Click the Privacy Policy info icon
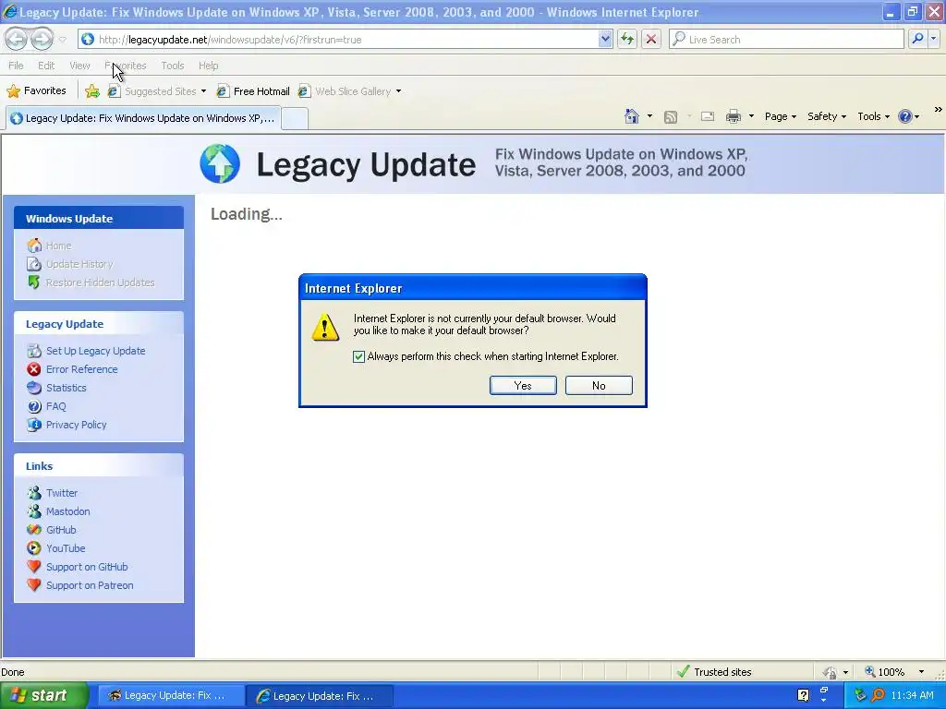Viewport: 946px width, 709px height. (34, 425)
